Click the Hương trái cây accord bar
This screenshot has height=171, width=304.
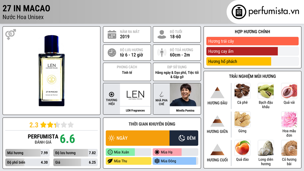coord(252,41)
